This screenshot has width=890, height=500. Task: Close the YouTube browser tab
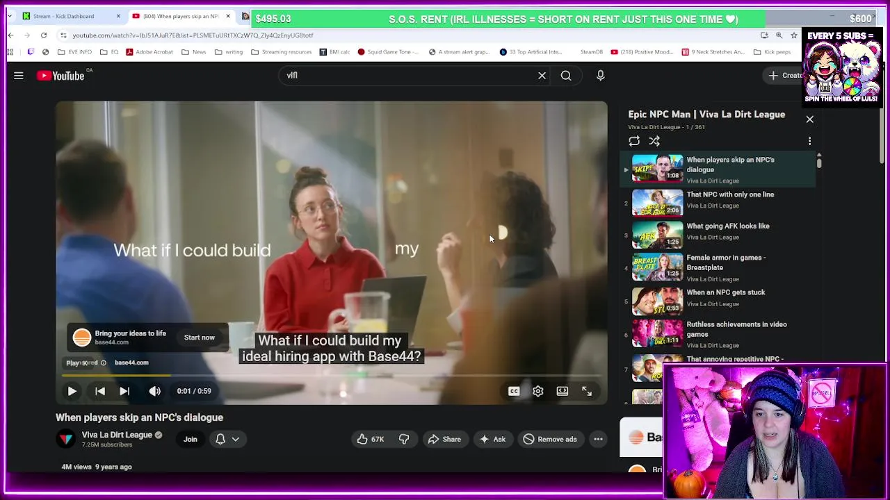(228, 16)
